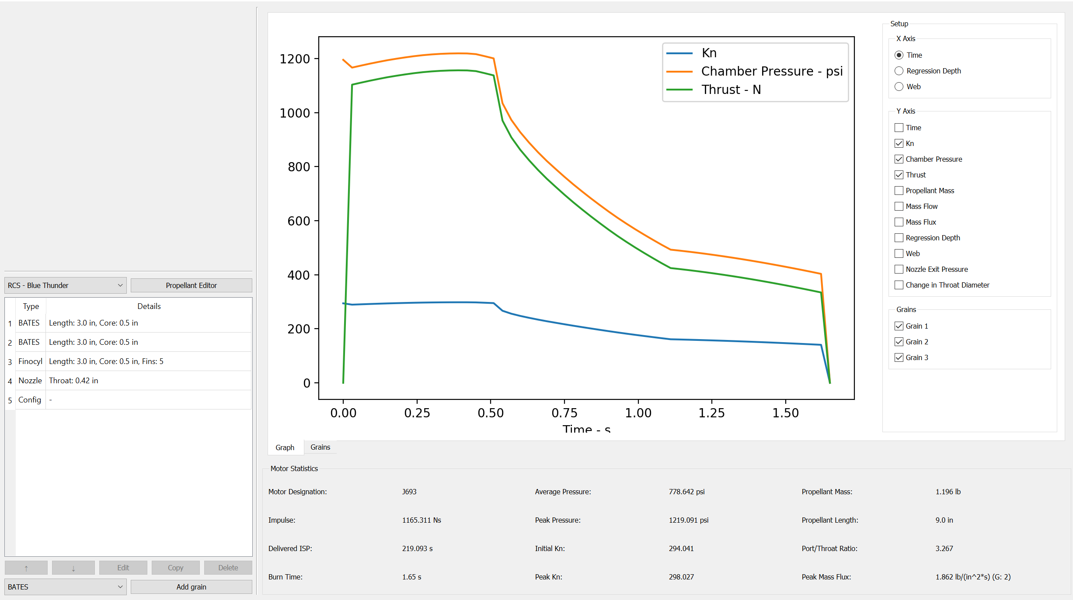The height and width of the screenshot is (600, 1073).
Task: Select Regression Depth for X axis
Action: tap(899, 71)
